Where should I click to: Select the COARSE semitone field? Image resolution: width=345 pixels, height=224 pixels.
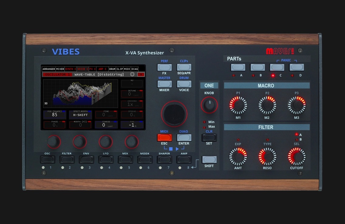[x=106, y=124]
